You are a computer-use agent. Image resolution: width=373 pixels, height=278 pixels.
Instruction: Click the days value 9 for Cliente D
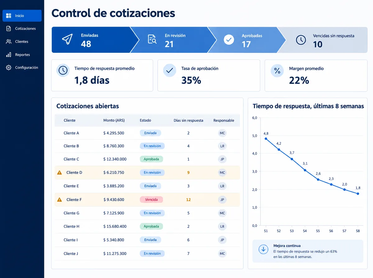[x=188, y=173]
